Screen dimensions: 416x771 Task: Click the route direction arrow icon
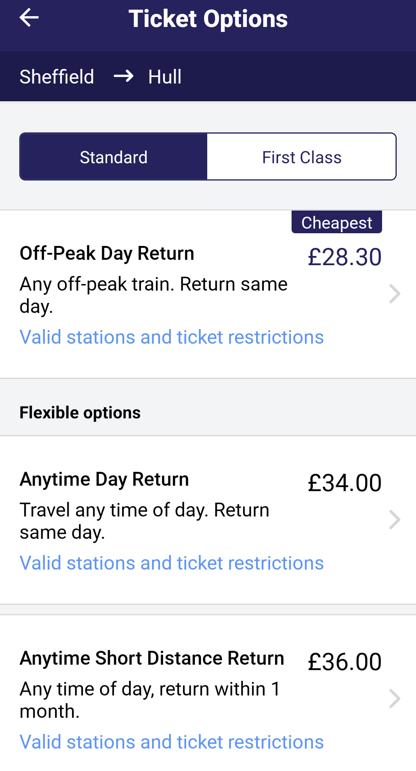click(x=123, y=76)
